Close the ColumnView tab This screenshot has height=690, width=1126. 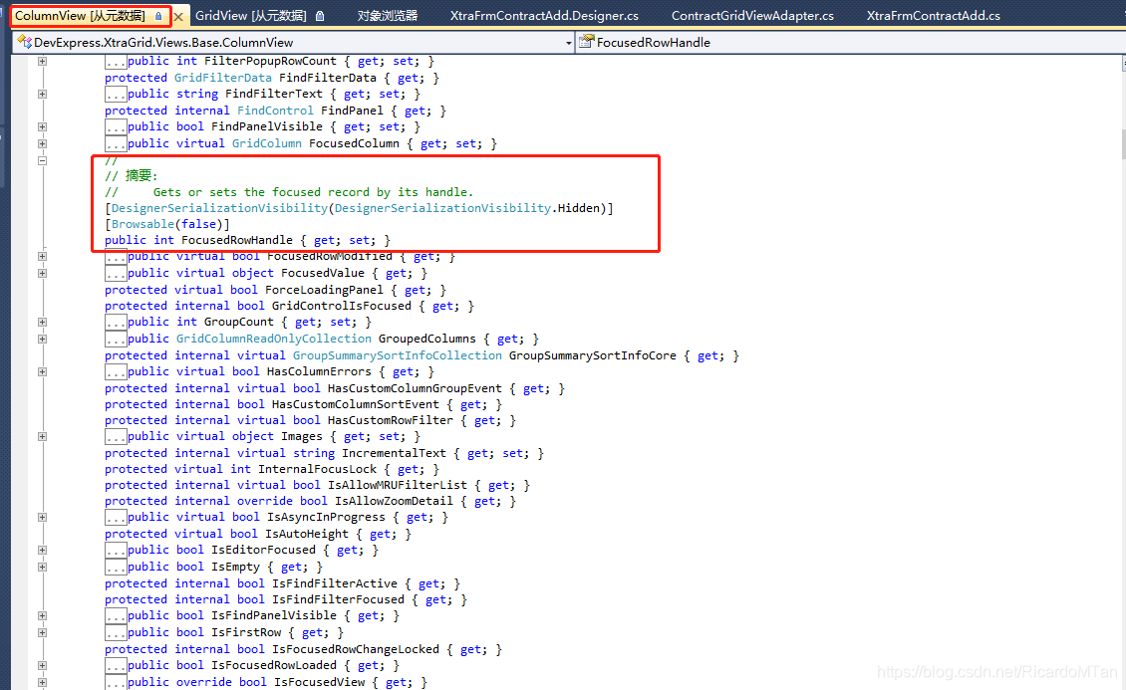tap(178, 16)
